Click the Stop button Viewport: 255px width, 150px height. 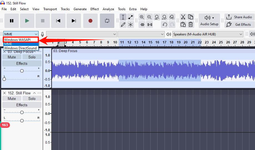pos(43,21)
